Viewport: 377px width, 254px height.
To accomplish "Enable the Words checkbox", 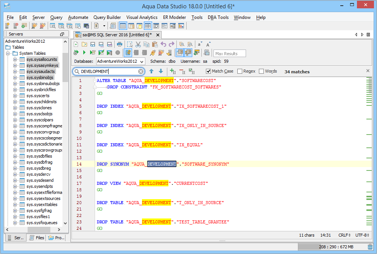I will pyautogui.click(x=261, y=71).
